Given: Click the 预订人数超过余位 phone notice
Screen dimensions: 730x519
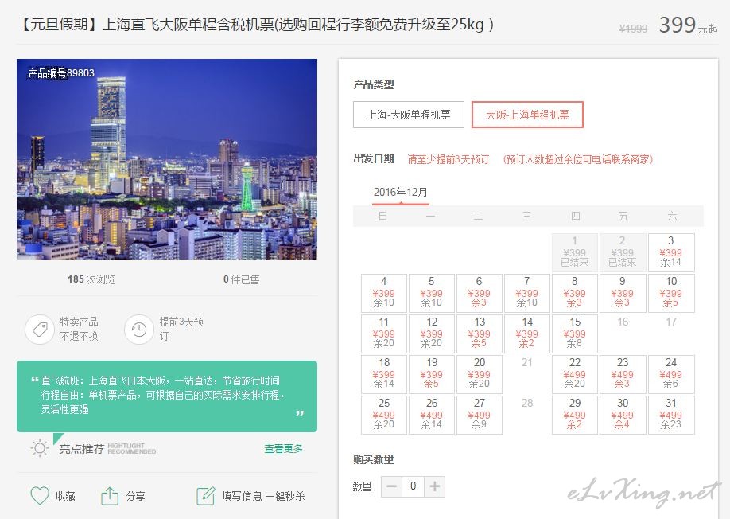Looking at the screenshot, I should 578,159.
